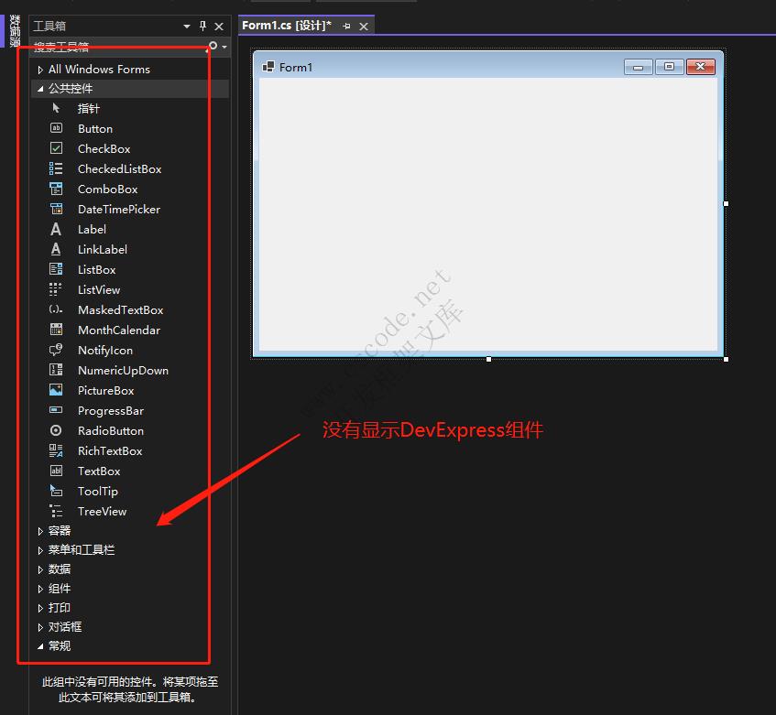Pick the ComboBox control icon
776x715 pixels.
point(56,189)
